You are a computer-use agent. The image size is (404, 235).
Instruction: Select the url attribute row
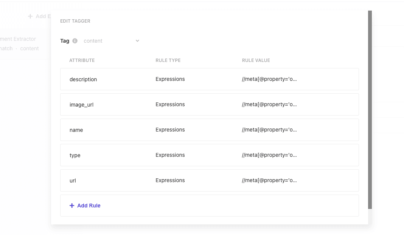pyautogui.click(x=73, y=181)
